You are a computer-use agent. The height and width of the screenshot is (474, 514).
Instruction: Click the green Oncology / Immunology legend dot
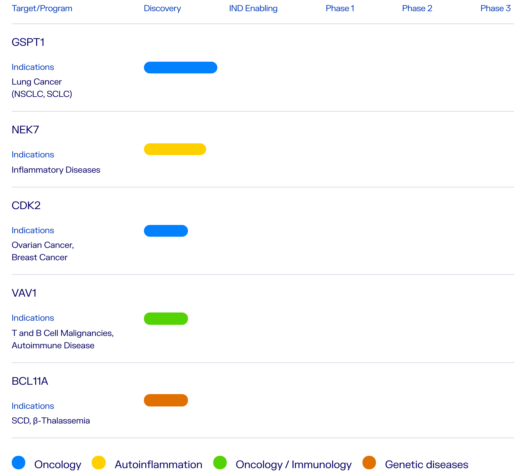[x=220, y=463]
